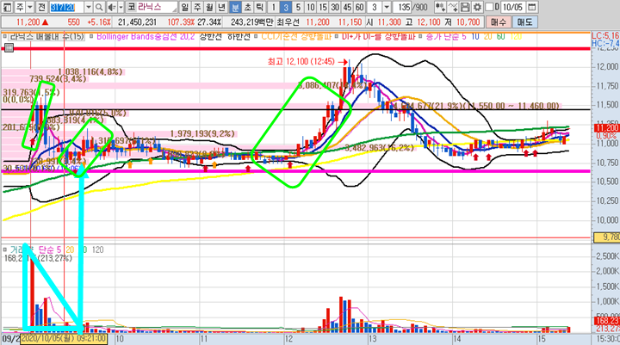The height and width of the screenshot is (345, 620).
Task: Expand the dropdown beside speaker icon
Action: pyautogui.click(x=121, y=7)
